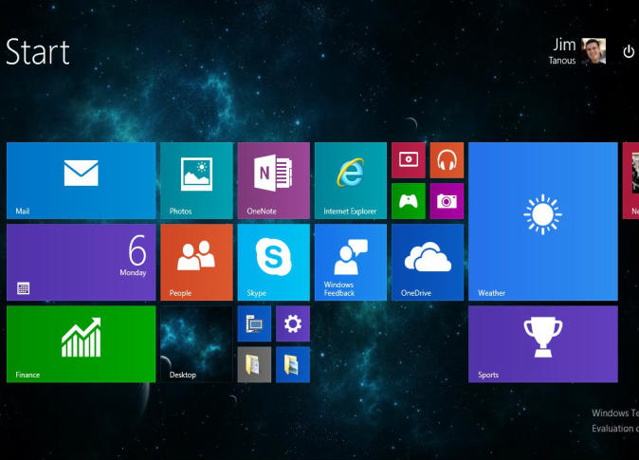Open OneNote from the Start screen
639x460 pixels.
pyautogui.click(x=273, y=180)
